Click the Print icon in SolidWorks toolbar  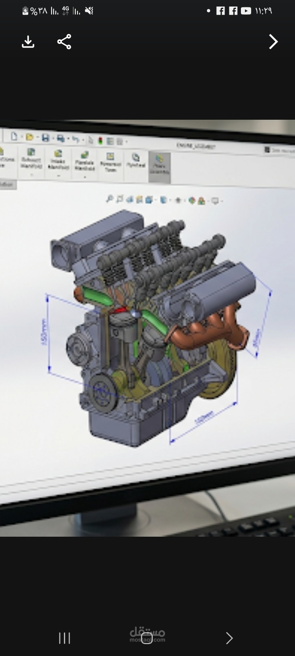[60, 138]
